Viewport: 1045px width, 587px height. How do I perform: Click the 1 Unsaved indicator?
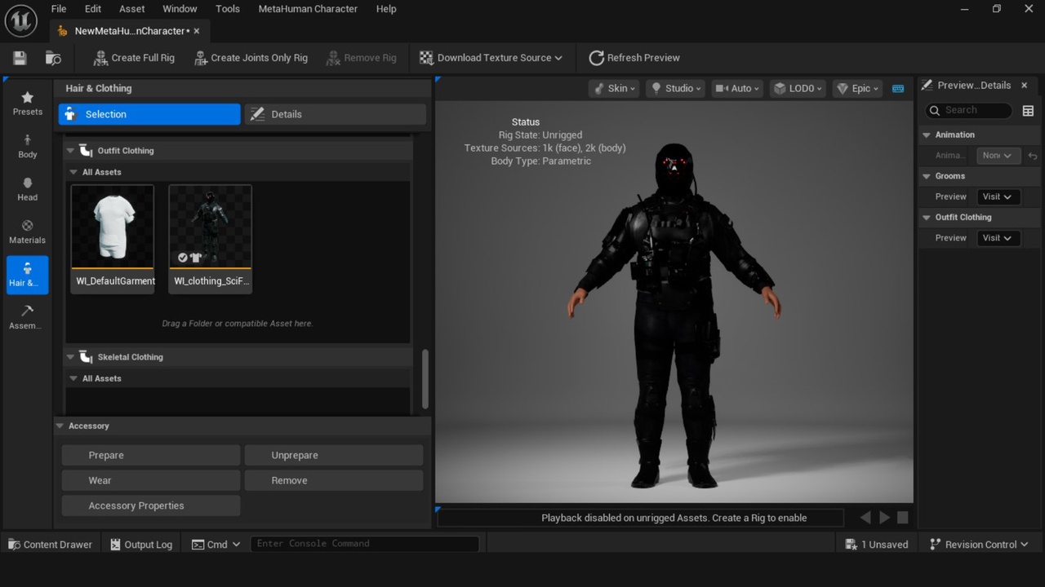(877, 545)
